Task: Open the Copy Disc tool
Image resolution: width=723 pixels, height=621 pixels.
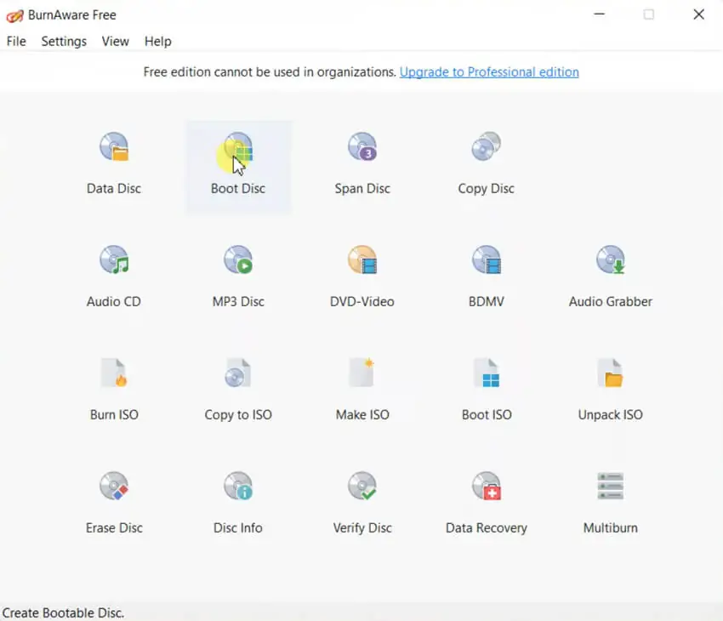Action: tap(486, 162)
